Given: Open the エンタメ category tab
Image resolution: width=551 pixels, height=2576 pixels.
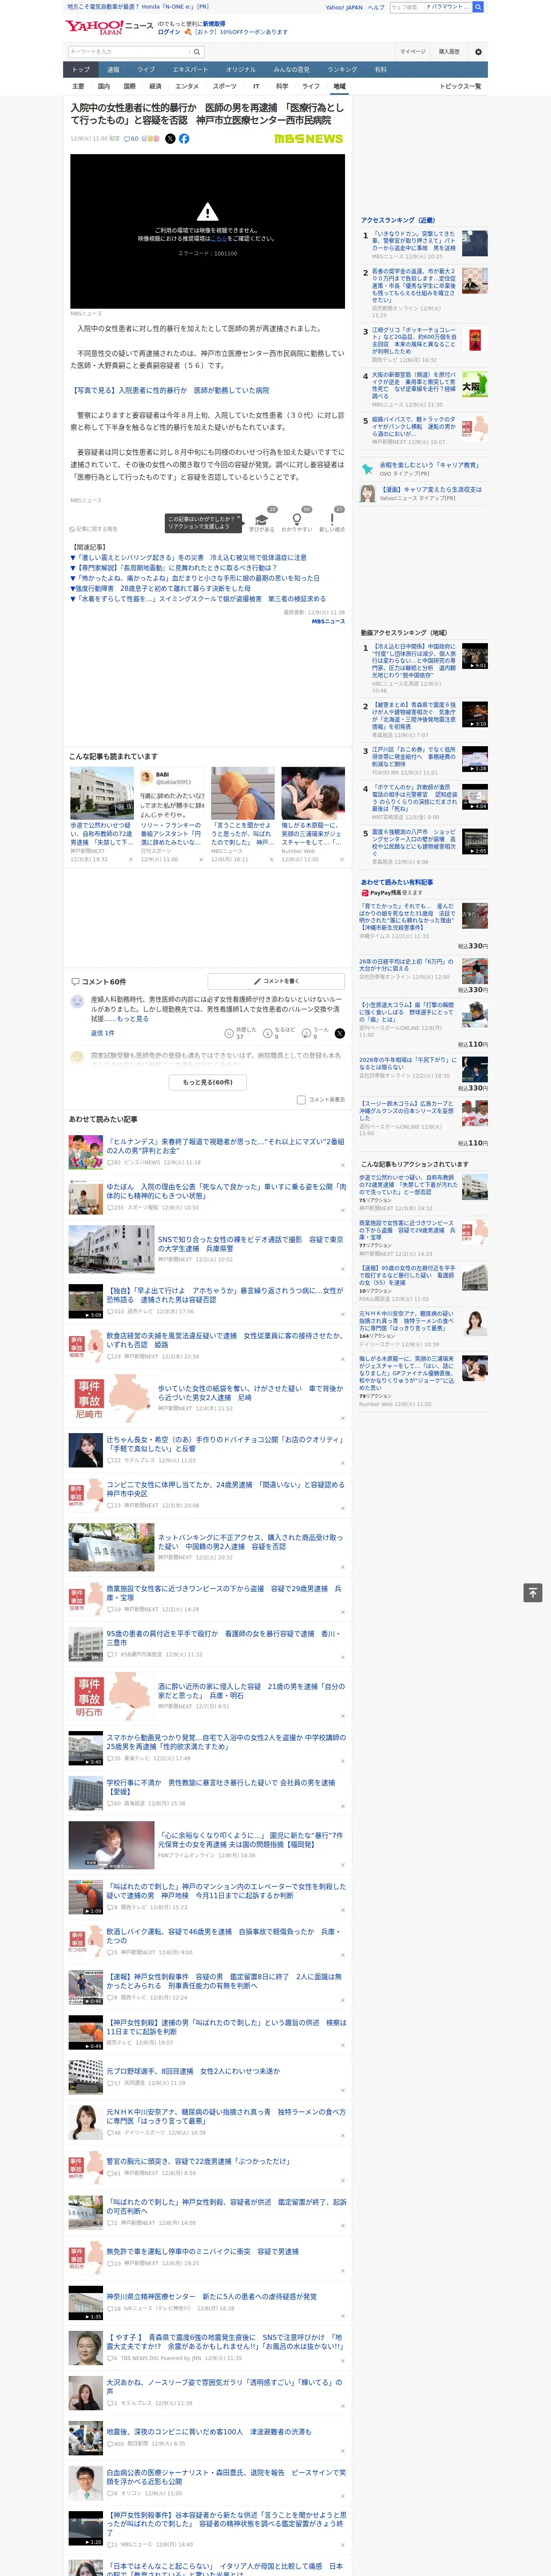Looking at the screenshot, I should click(187, 86).
